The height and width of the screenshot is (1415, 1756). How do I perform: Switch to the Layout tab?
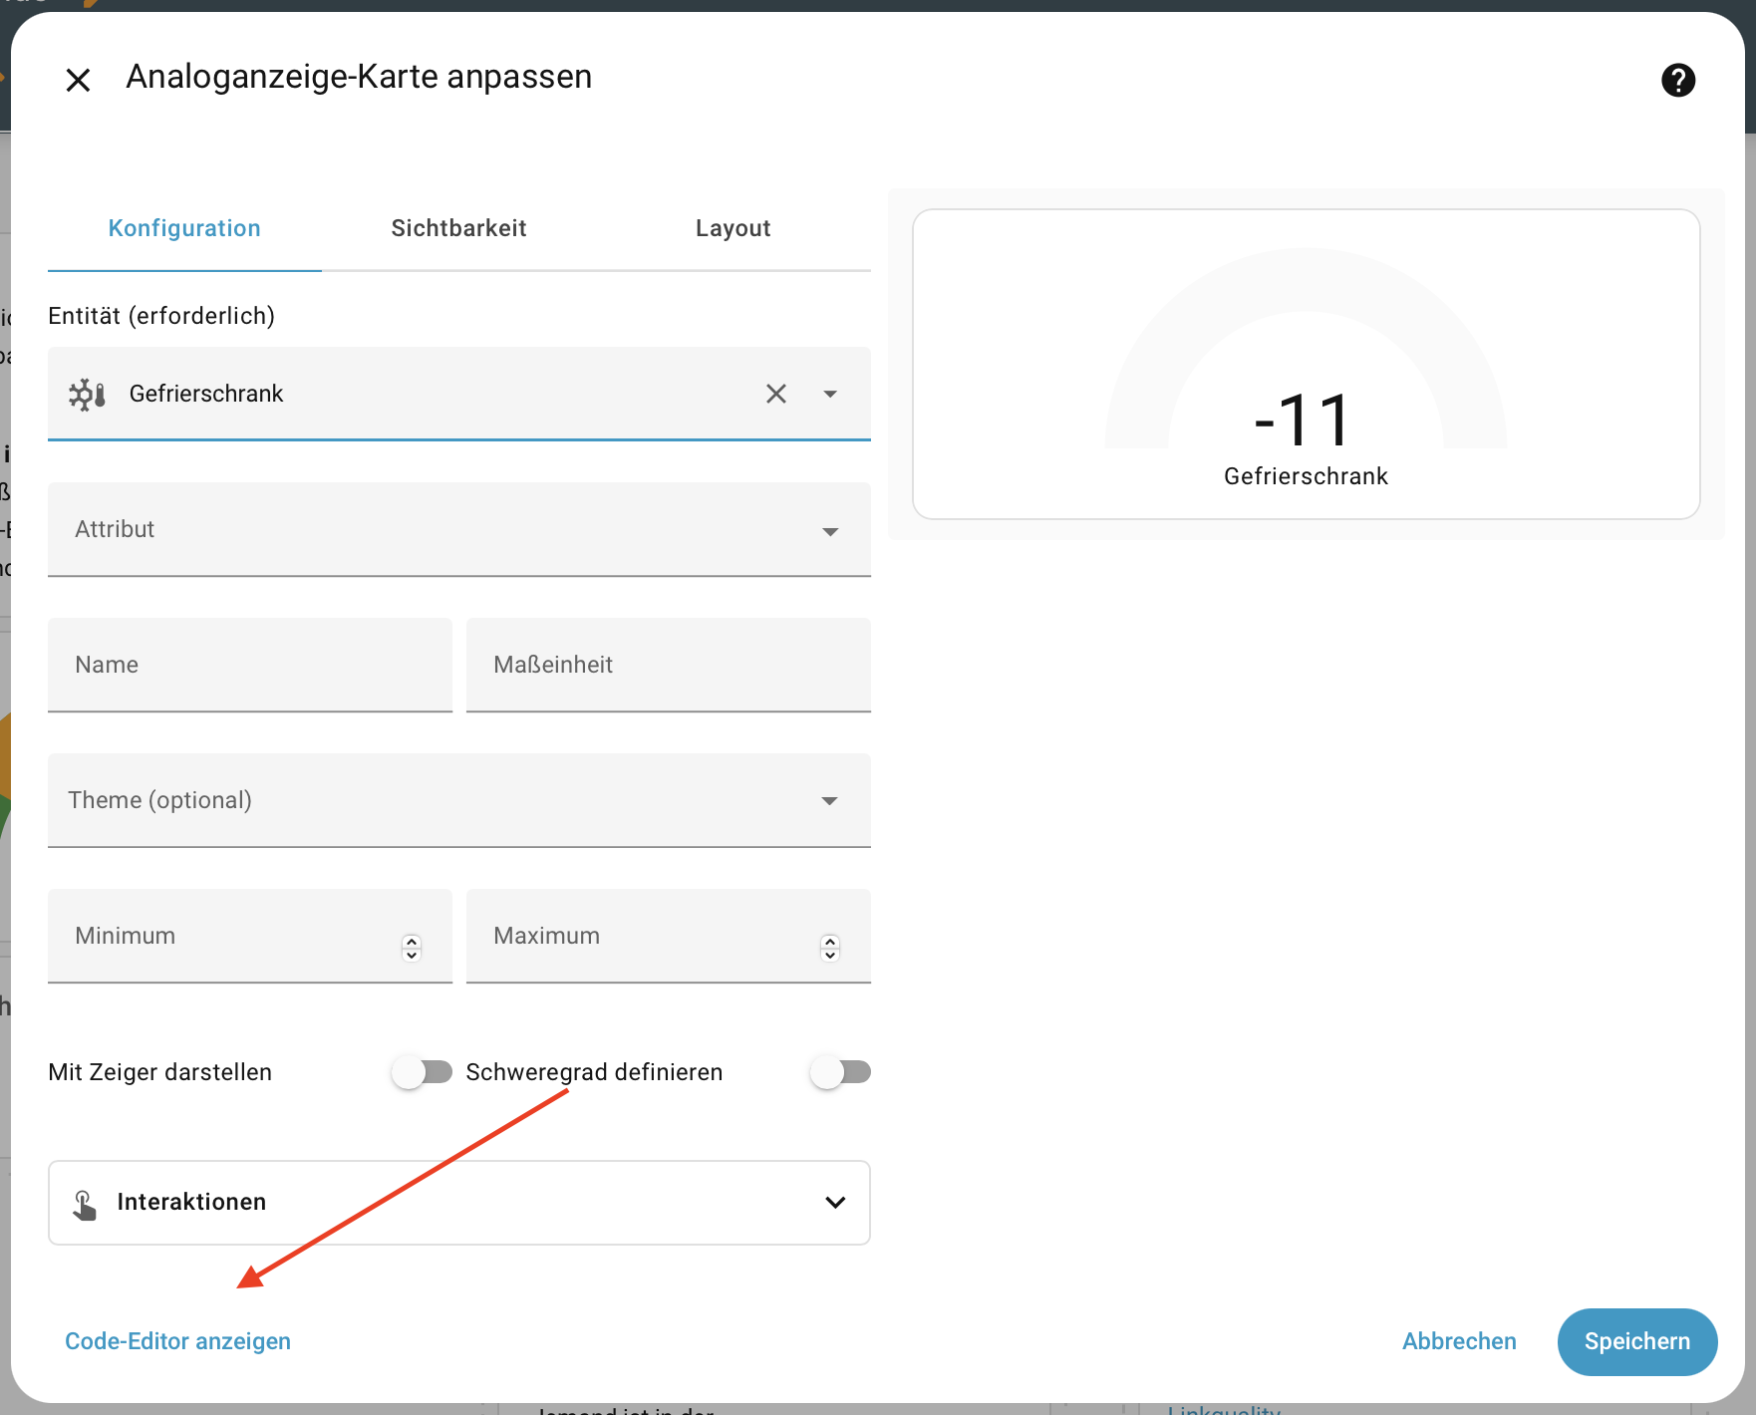(x=733, y=228)
